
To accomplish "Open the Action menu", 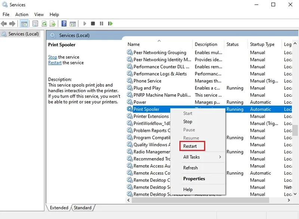I will (x=22, y=15).
